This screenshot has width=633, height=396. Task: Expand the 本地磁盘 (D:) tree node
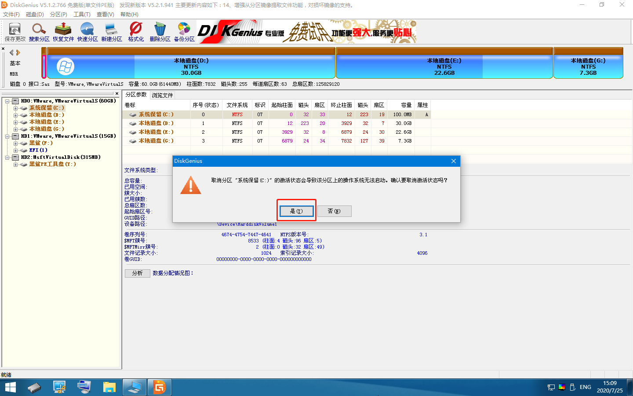pos(15,115)
